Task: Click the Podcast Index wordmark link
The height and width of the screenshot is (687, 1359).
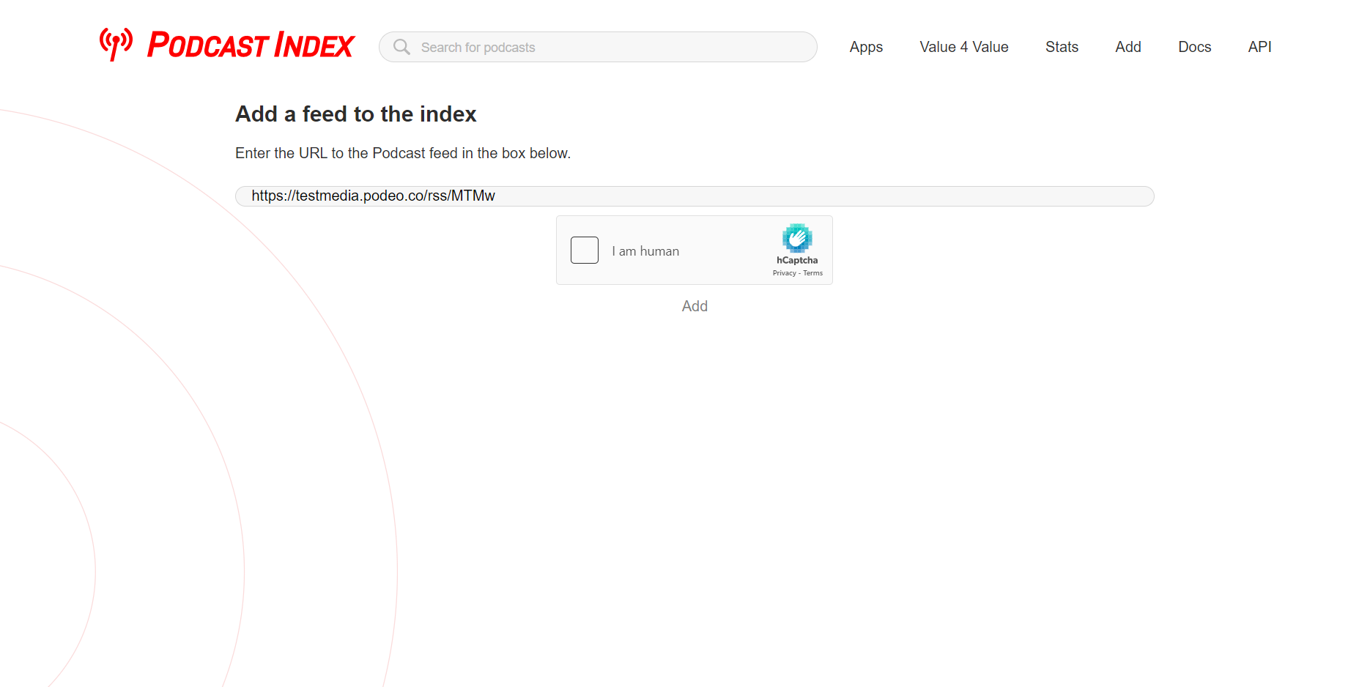Action: (x=251, y=45)
